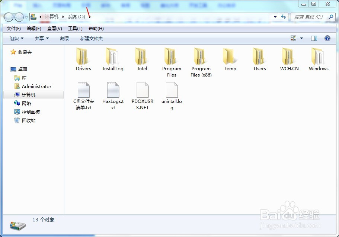Click the 刻录 button
339x237 pixels.
(64, 38)
